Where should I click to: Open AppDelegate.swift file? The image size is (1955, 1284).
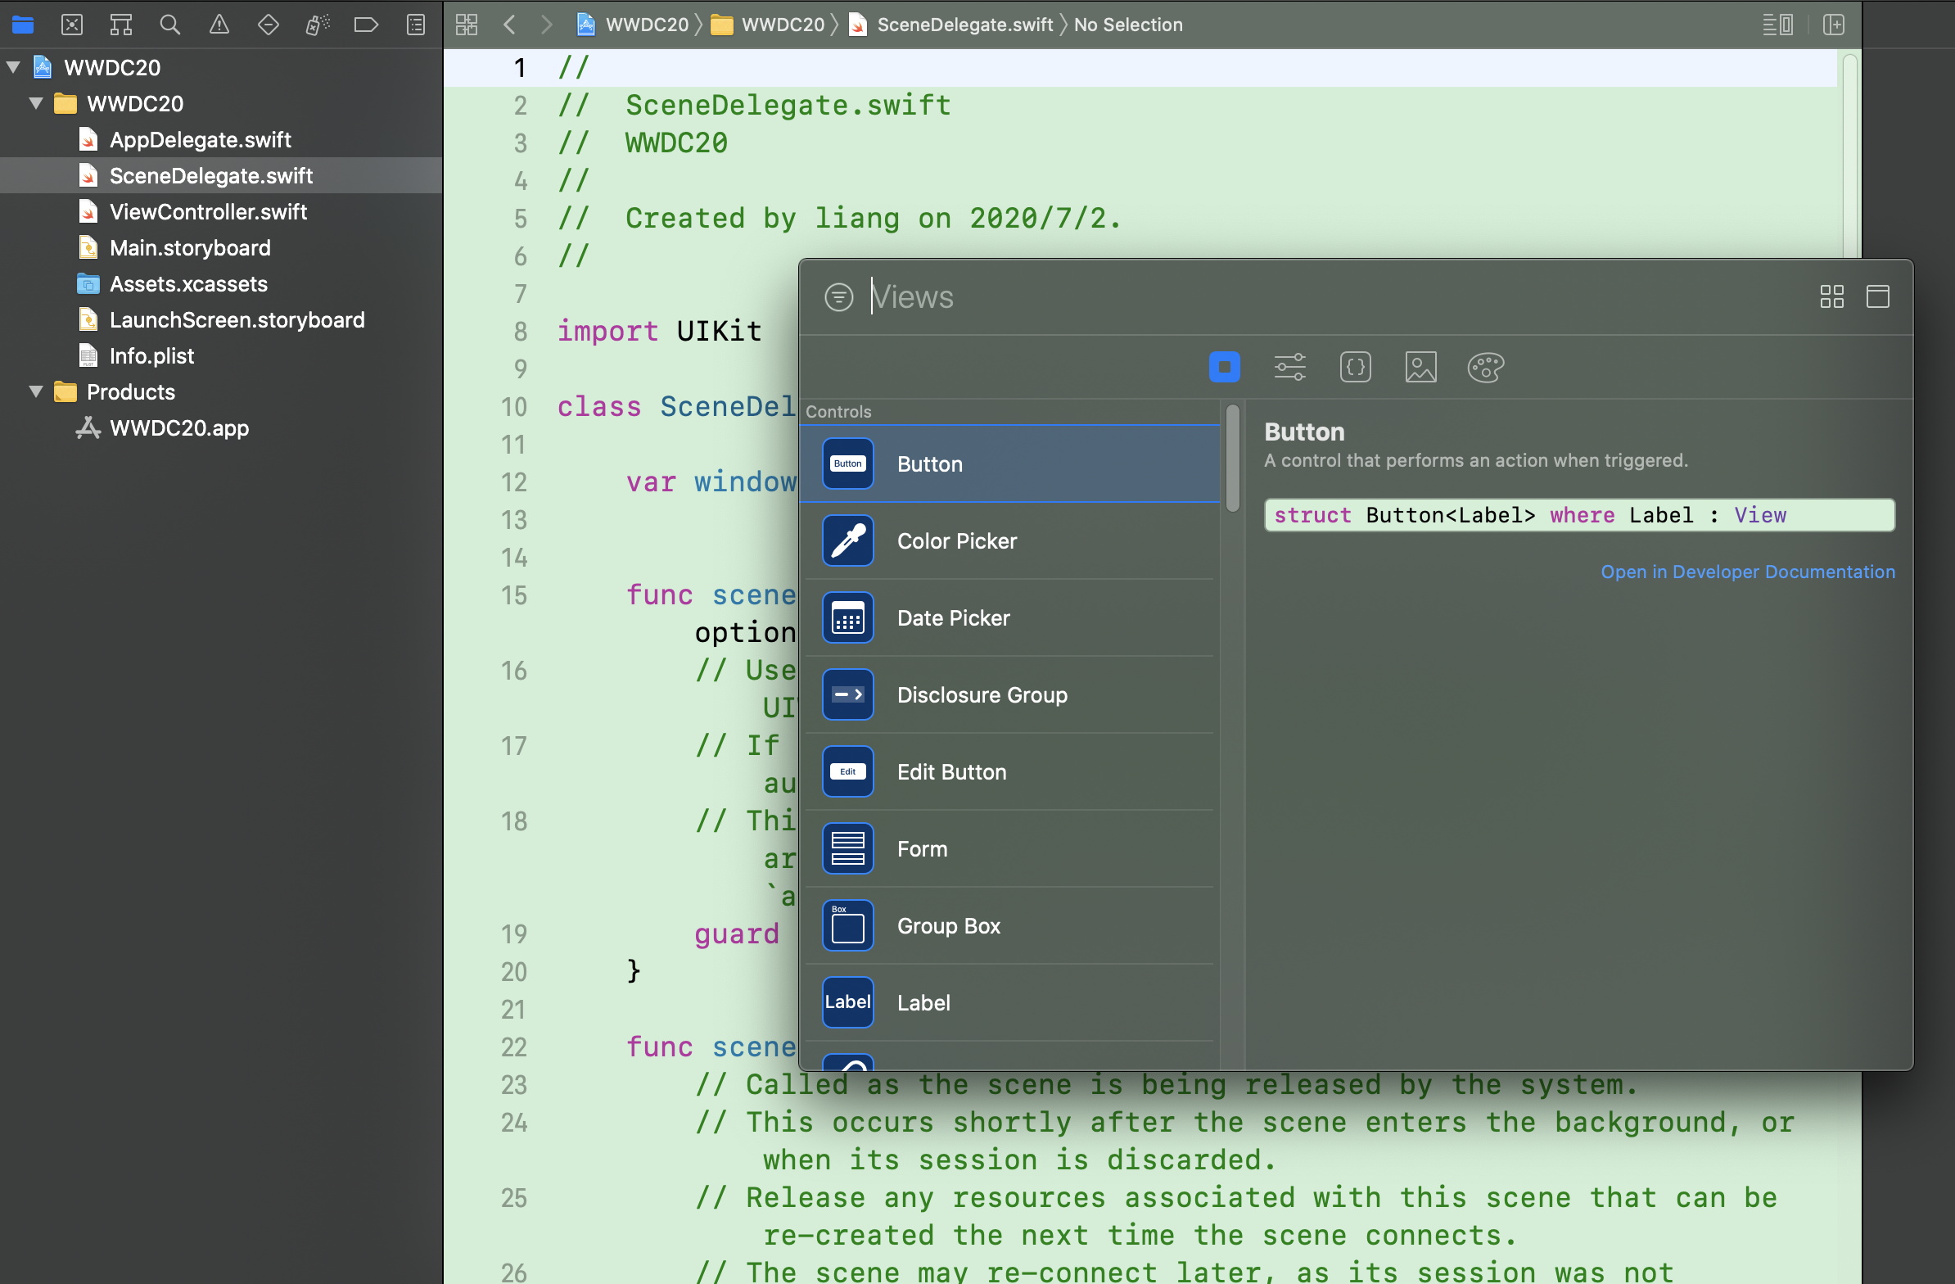coord(200,140)
